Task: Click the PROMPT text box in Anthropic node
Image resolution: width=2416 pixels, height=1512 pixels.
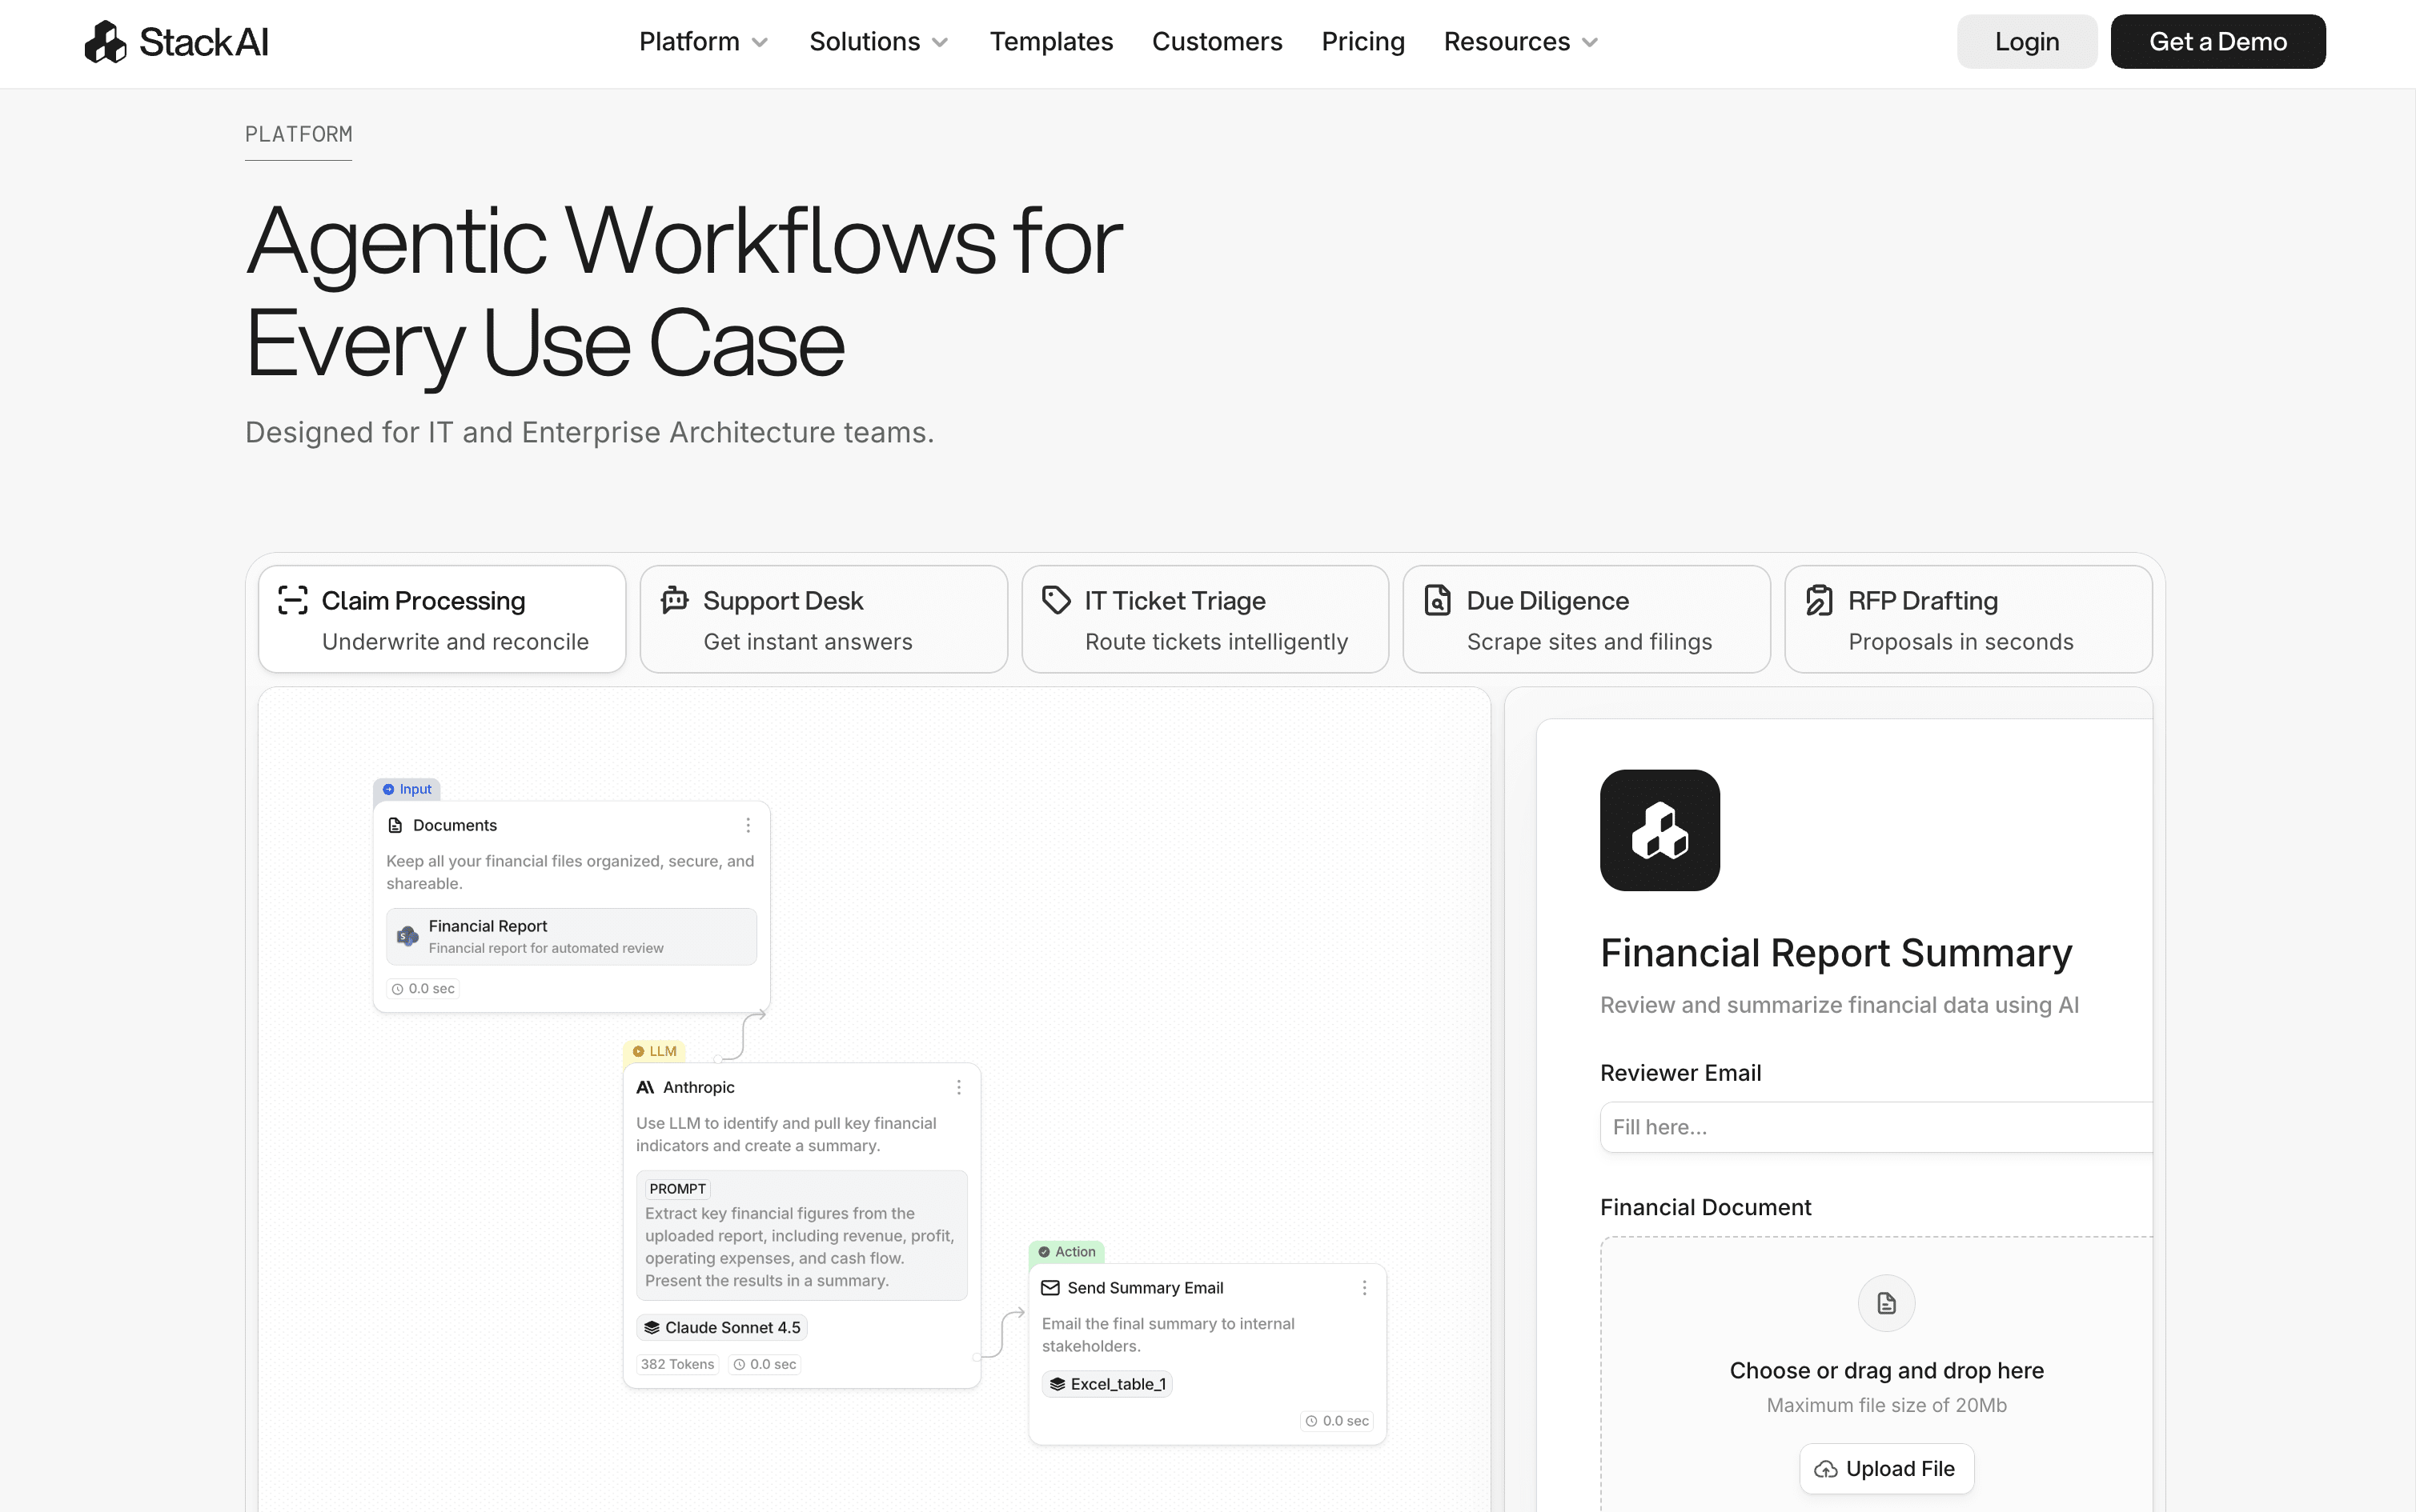Action: tap(801, 1235)
